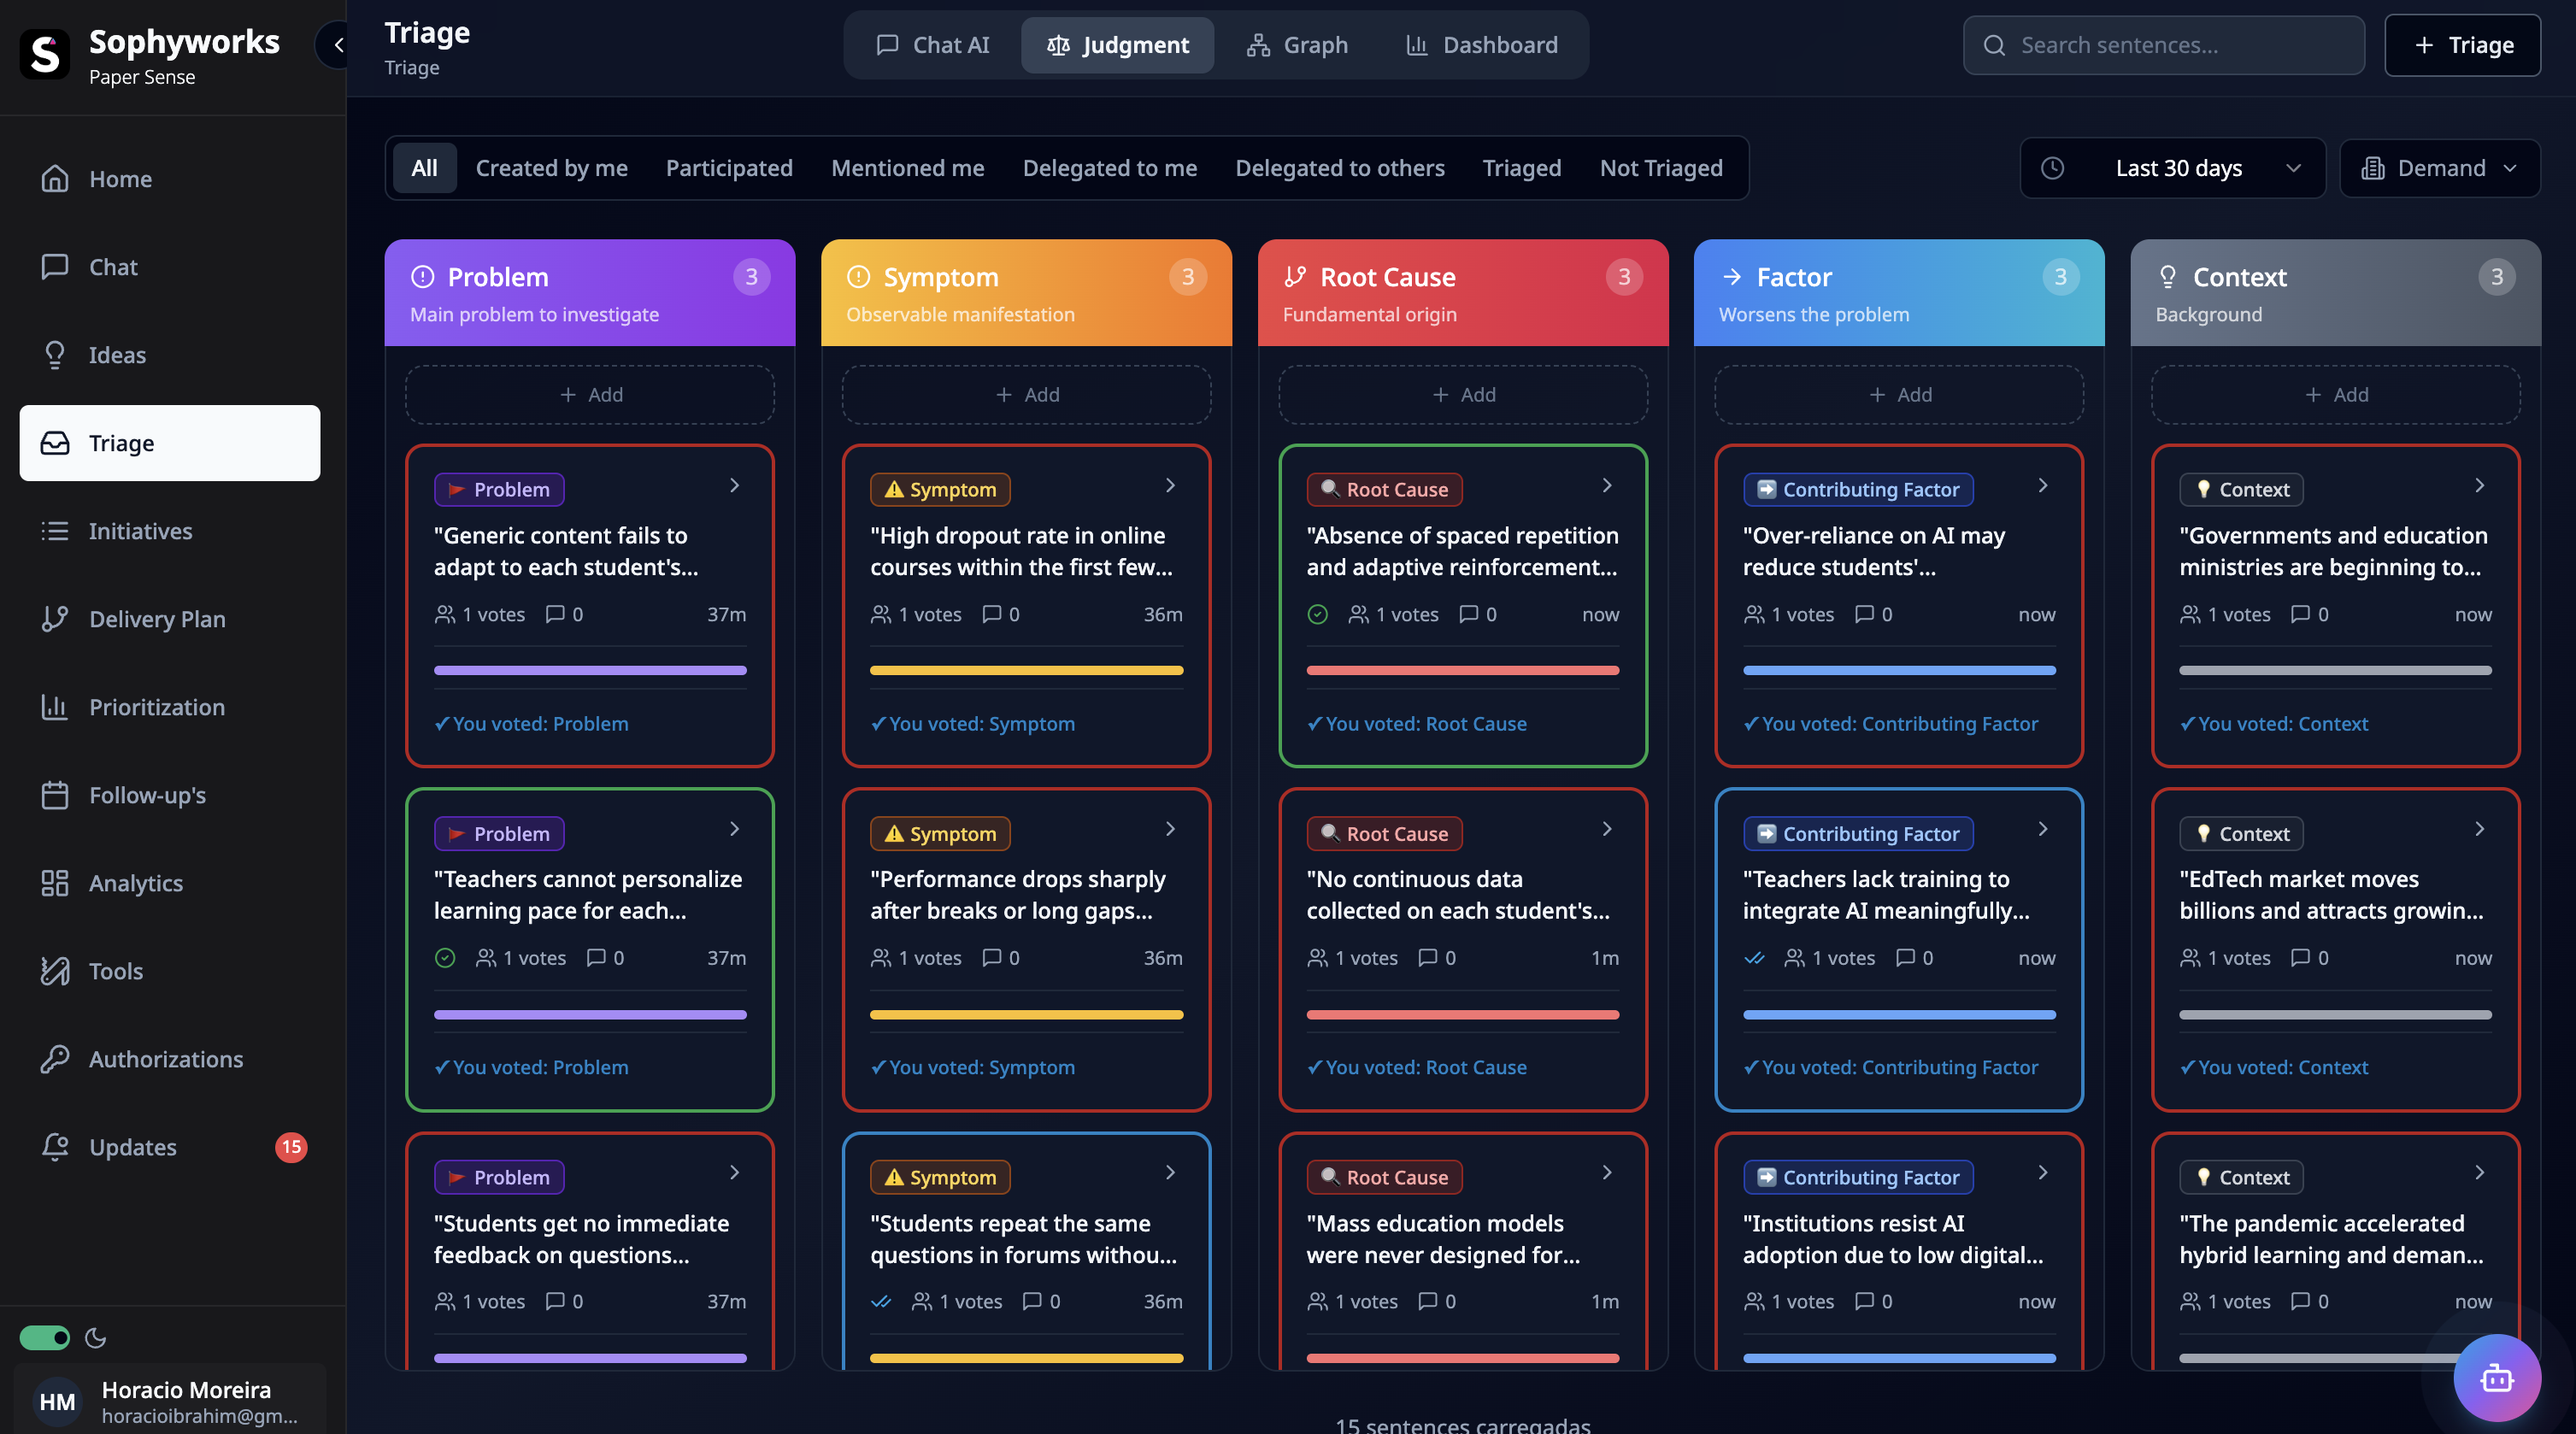The height and width of the screenshot is (1434, 2576).
Task: Open Tools in the sidebar
Action: [116, 971]
